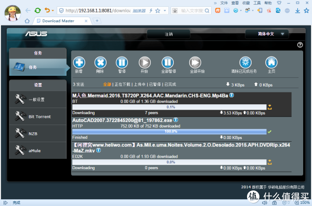
Task: Click the speaker icon in status bar
Action: tap(265, 203)
